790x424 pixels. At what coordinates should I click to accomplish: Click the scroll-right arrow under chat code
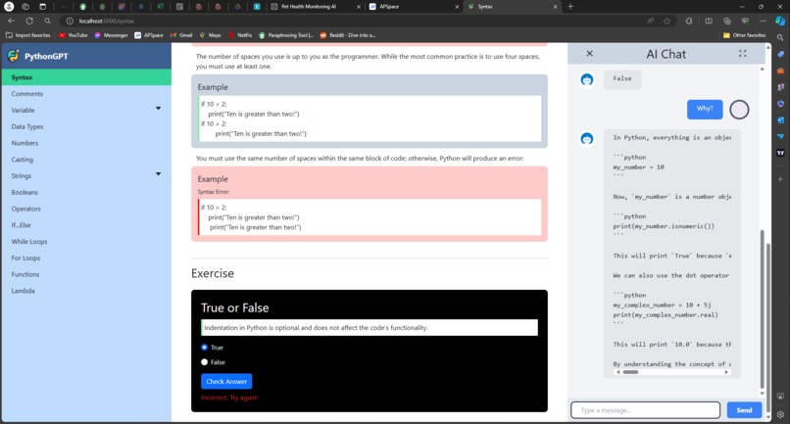tap(726, 372)
